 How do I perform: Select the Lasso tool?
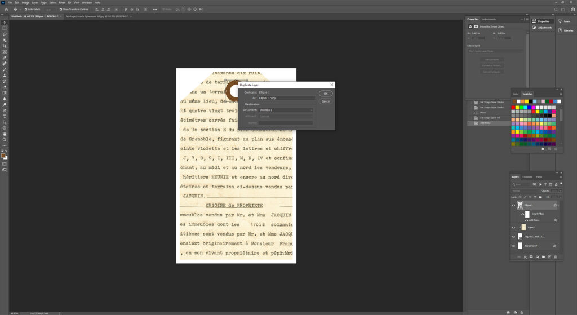pos(5,34)
